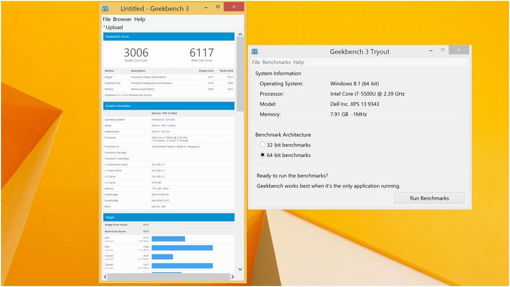
Task: Open File menu in Untitled - Geekbench 3
Action: coord(107,19)
